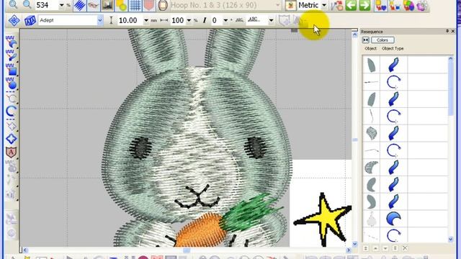Select the dashed open curve run tool
This screenshot has width=461, height=259.
point(12,97)
